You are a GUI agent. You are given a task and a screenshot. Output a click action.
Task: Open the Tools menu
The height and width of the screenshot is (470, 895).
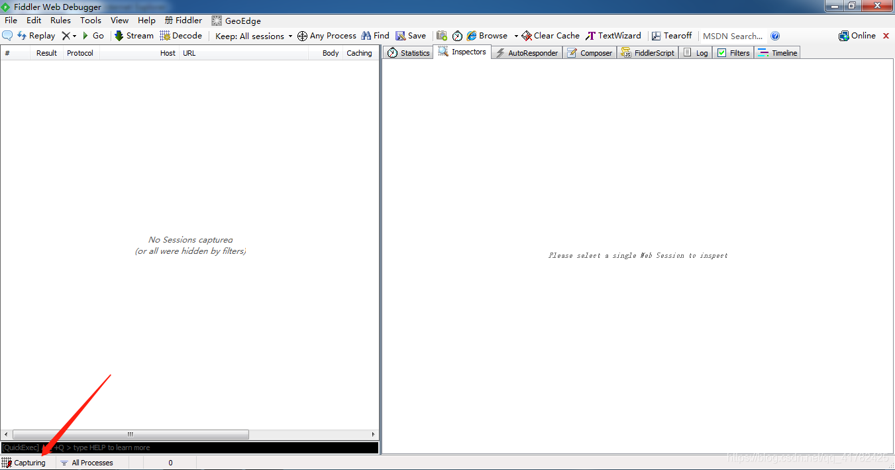point(91,21)
